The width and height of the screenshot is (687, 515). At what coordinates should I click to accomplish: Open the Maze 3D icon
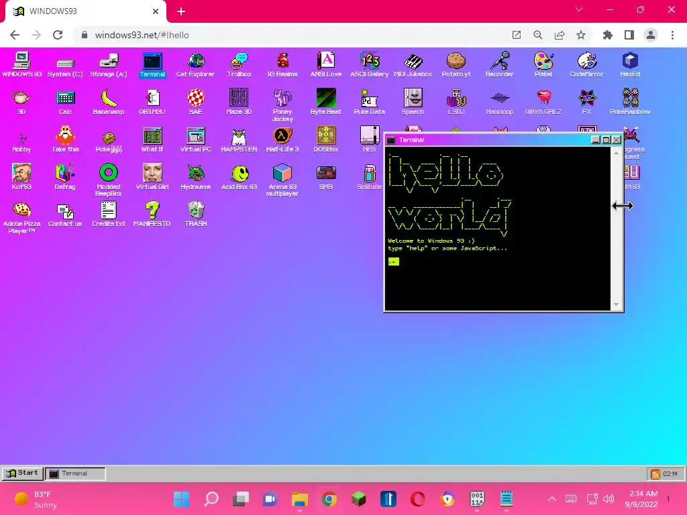pos(240,102)
